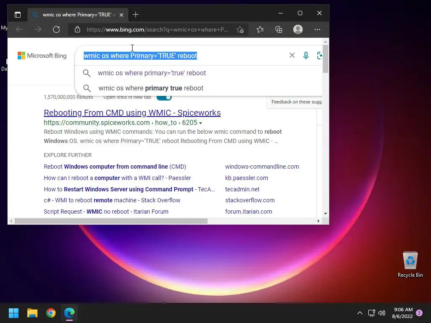Open File Explorer from taskbar
The height and width of the screenshot is (323, 431).
click(x=32, y=313)
